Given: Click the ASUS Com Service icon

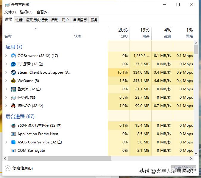Looking at the screenshot, I should (13, 142).
